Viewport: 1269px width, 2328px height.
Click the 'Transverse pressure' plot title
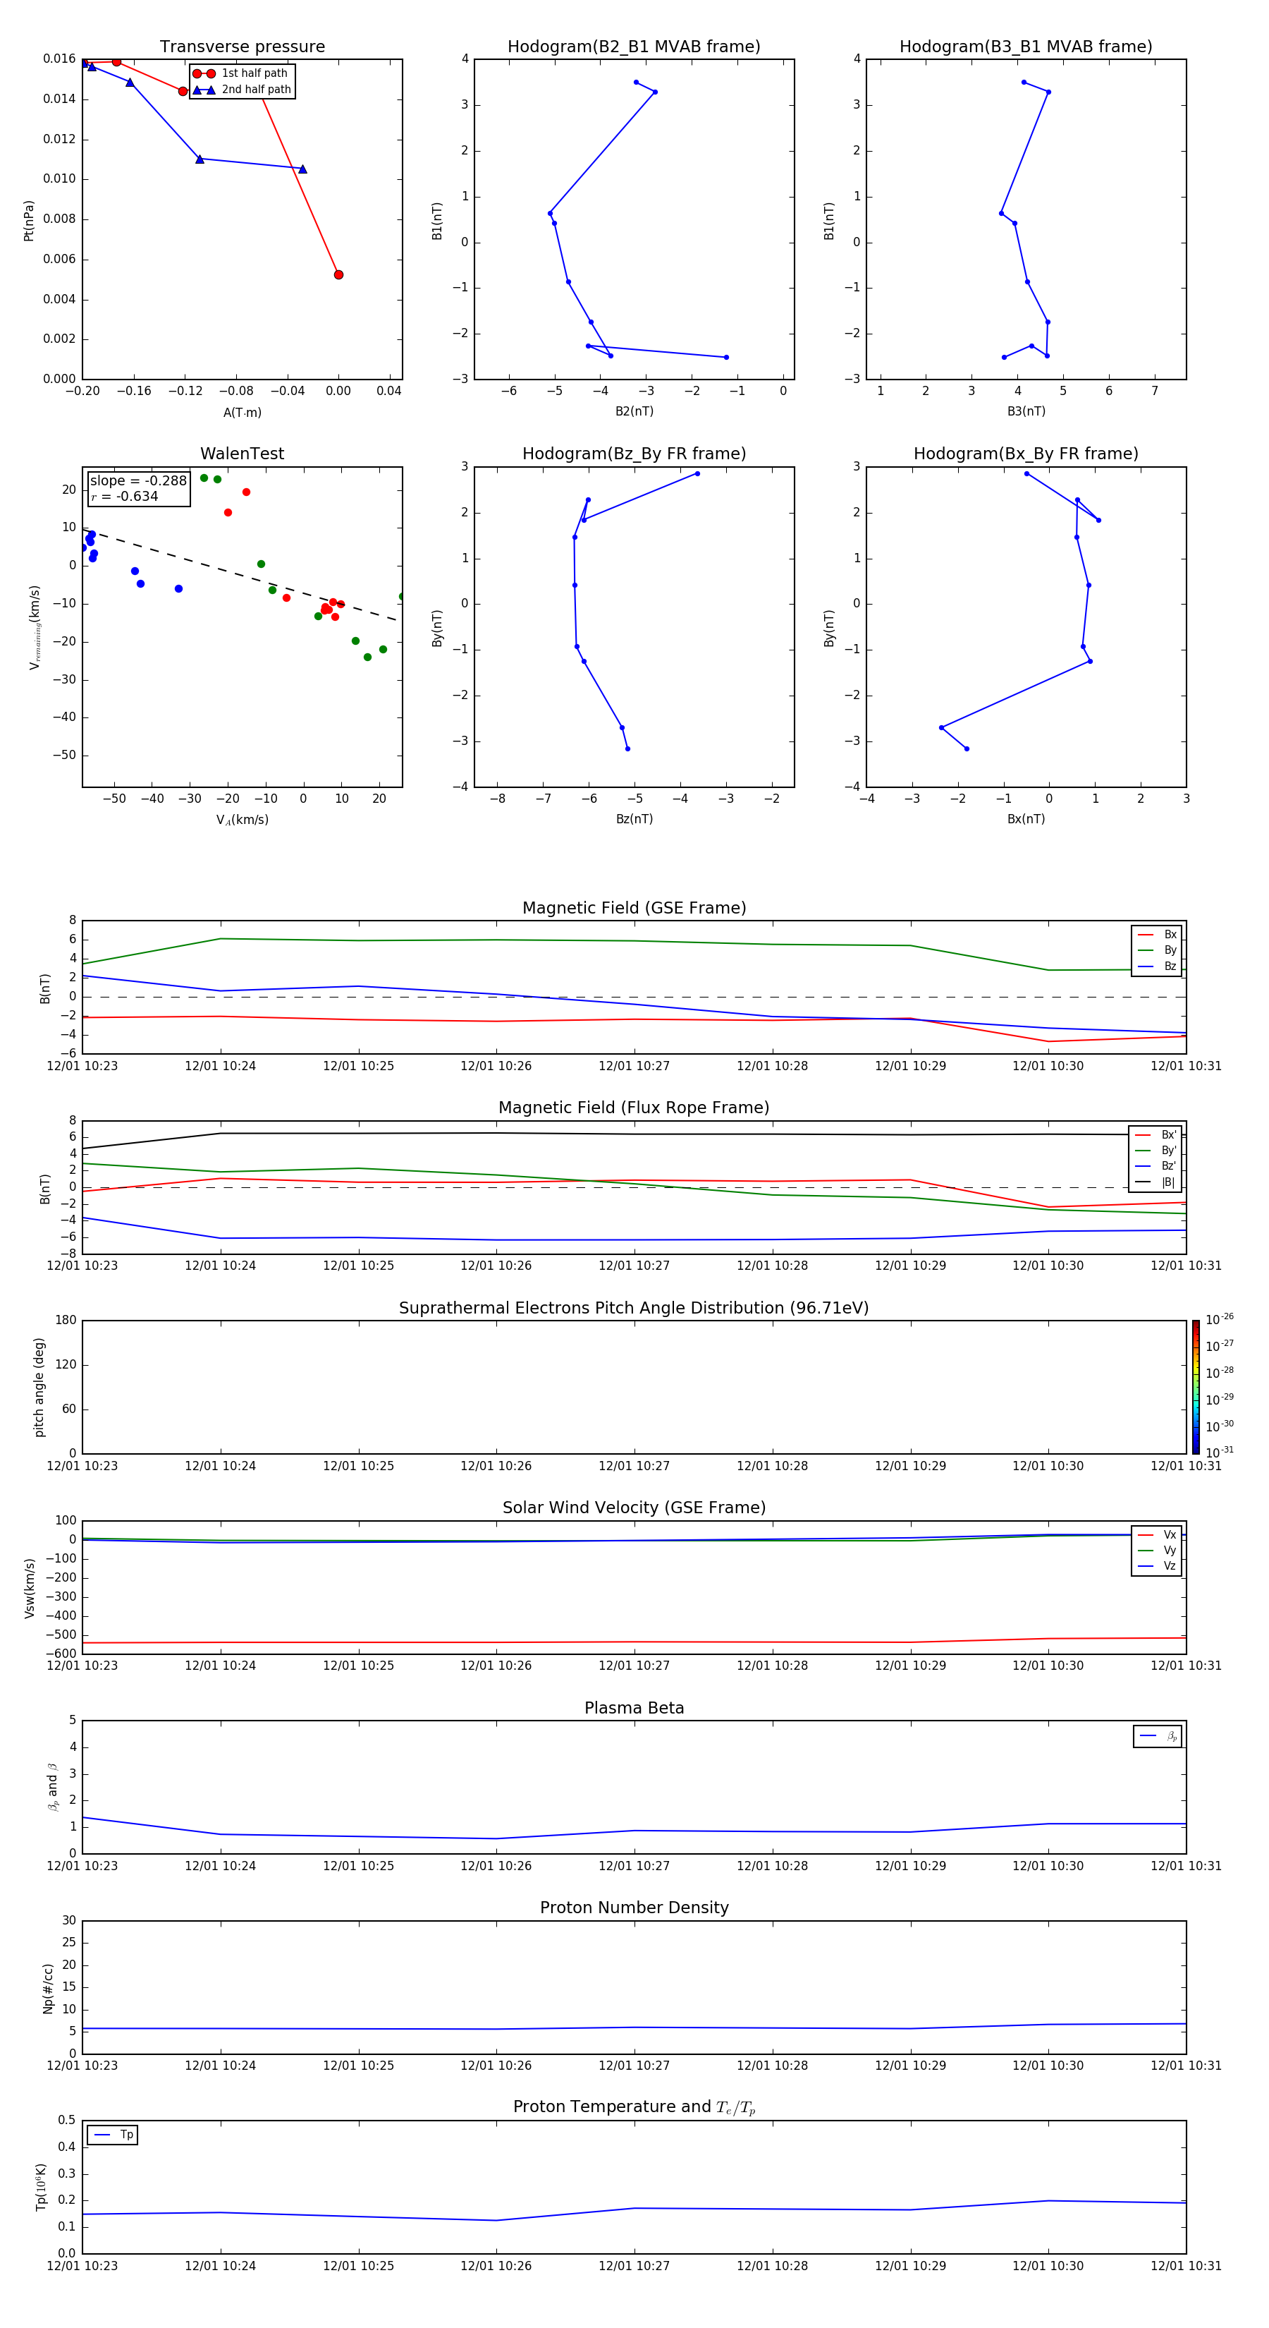coord(242,47)
